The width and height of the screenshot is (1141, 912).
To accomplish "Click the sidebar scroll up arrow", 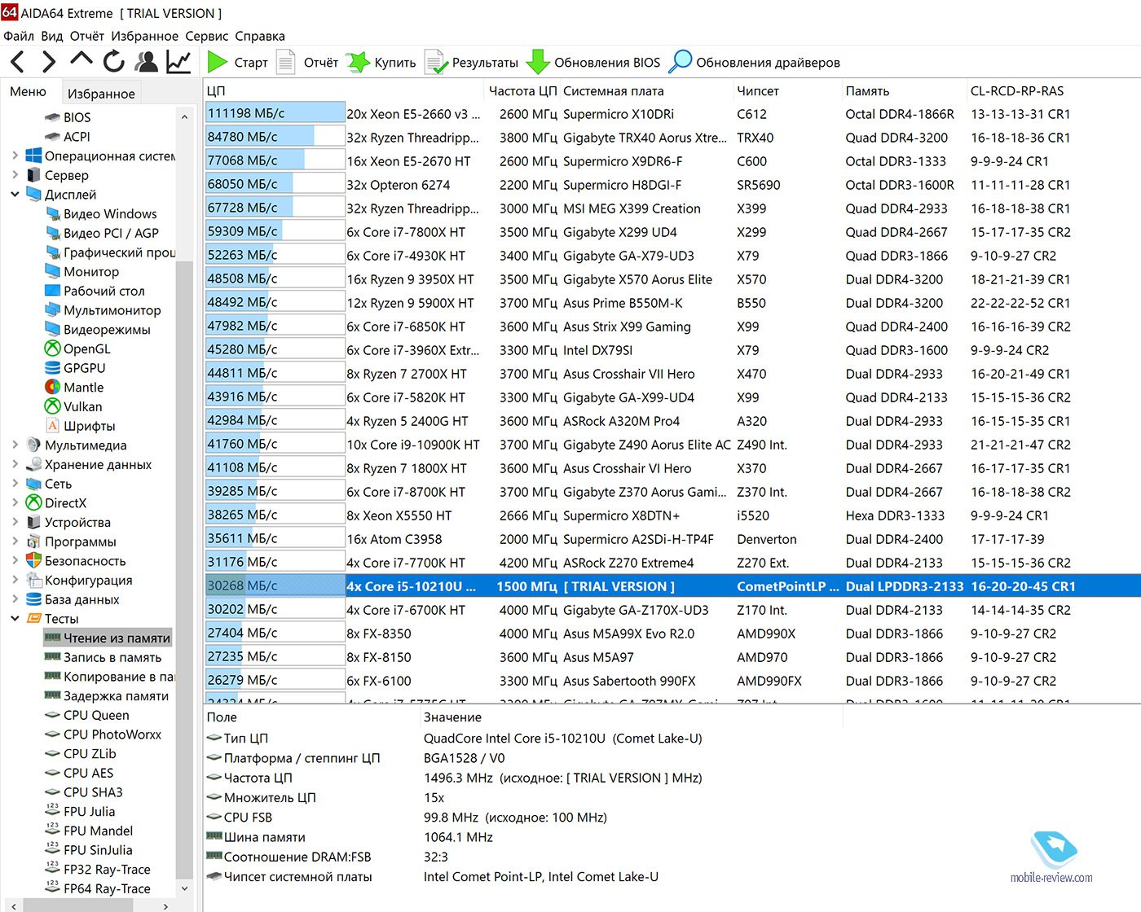I will click(184, 117).
